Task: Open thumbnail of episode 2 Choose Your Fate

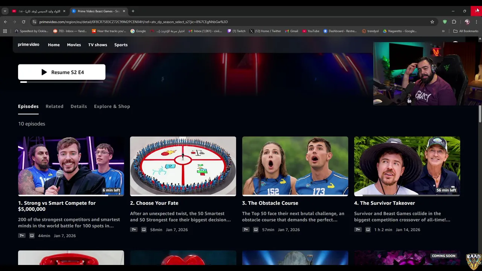Action: pos(183,166)
